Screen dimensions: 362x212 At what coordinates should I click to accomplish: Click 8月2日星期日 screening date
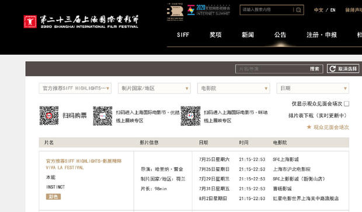[x=213, y=198]
